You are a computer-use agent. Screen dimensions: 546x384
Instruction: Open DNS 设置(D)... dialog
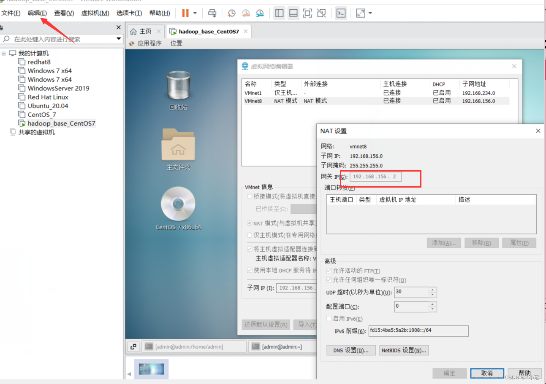click(x=351, y=350)
